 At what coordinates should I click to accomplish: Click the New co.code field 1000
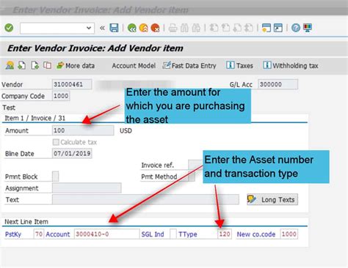coord(289,234)
